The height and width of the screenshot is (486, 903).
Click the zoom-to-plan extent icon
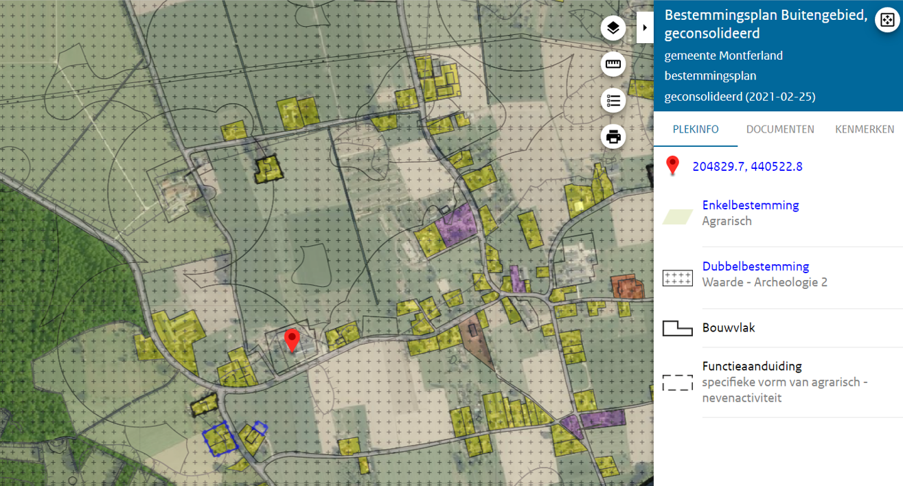click(887, 21)
